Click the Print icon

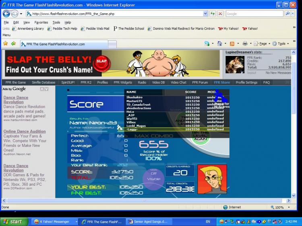(x=245, y=44)
